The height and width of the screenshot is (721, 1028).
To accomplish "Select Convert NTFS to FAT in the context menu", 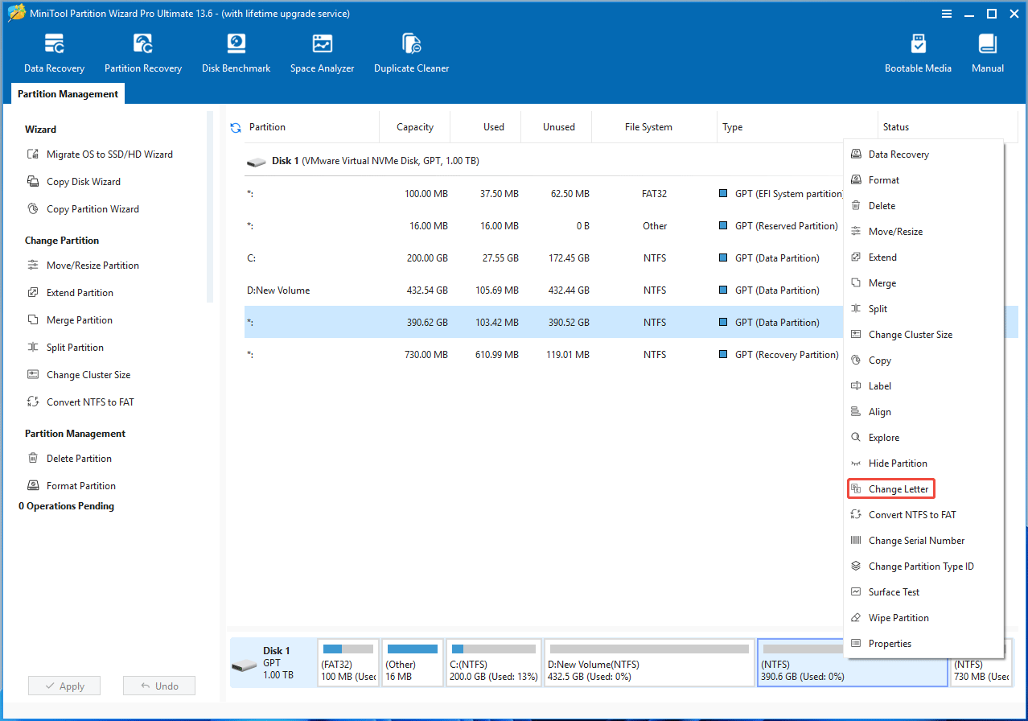I will pyautogui.click(x=923, y=515).
